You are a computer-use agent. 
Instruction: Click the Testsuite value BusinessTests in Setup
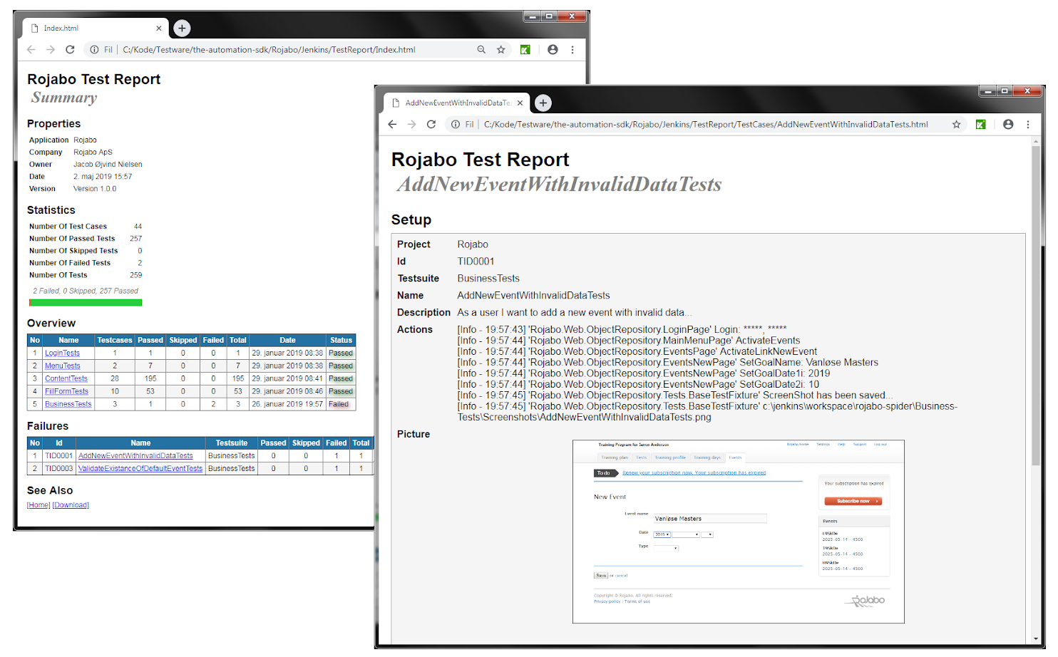(488, 279)
